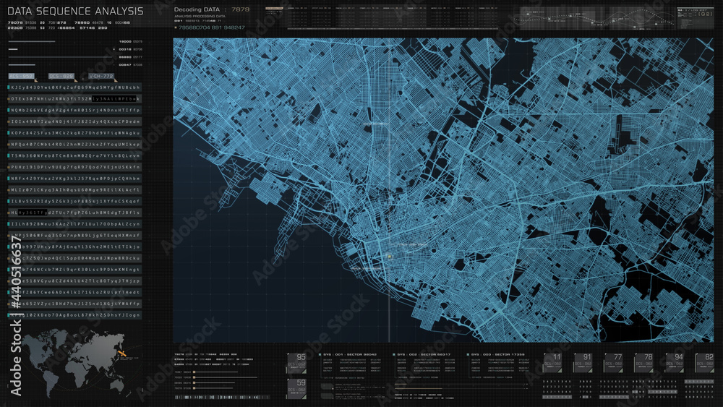Click the teal square beside SYS : 003 - SECTOR 17359

click(468, 354)
